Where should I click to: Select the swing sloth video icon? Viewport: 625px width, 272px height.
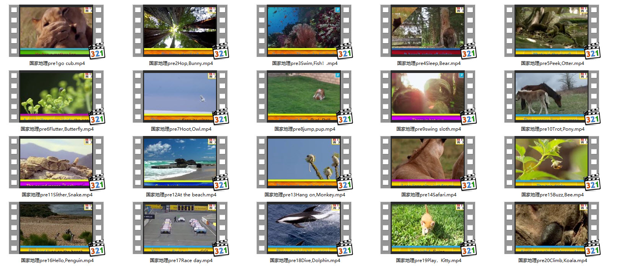pyautogui.click(x=428, y=97)
